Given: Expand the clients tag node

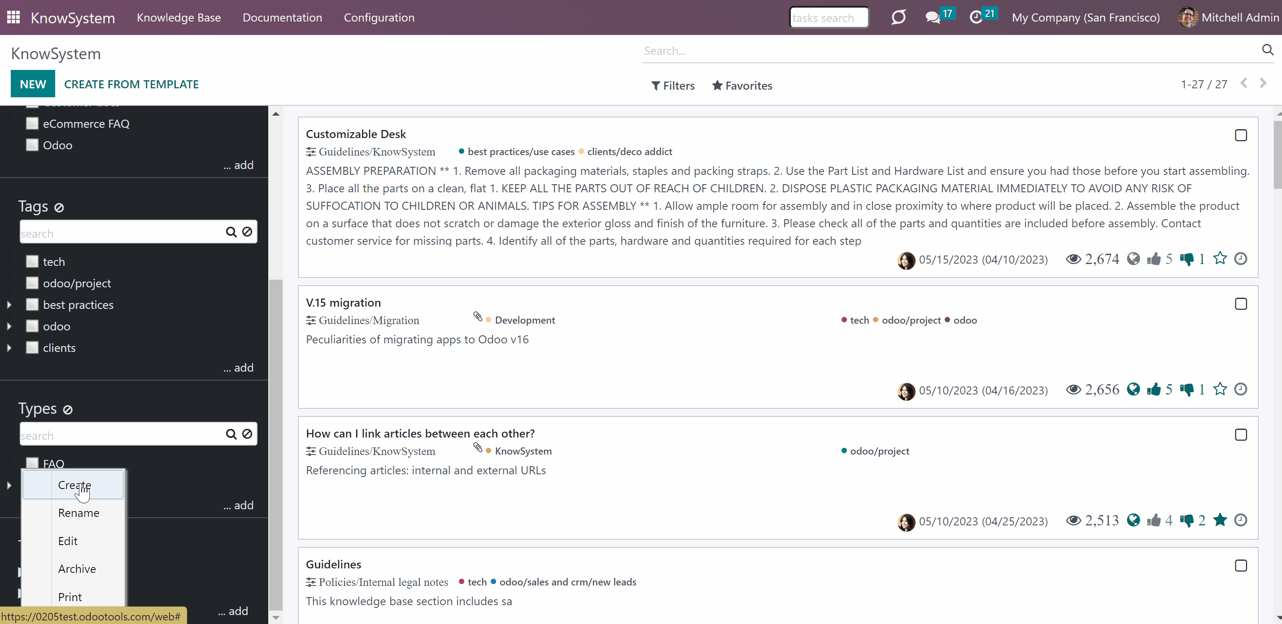Looking at the screenshot, I should [x=9, y=347].
